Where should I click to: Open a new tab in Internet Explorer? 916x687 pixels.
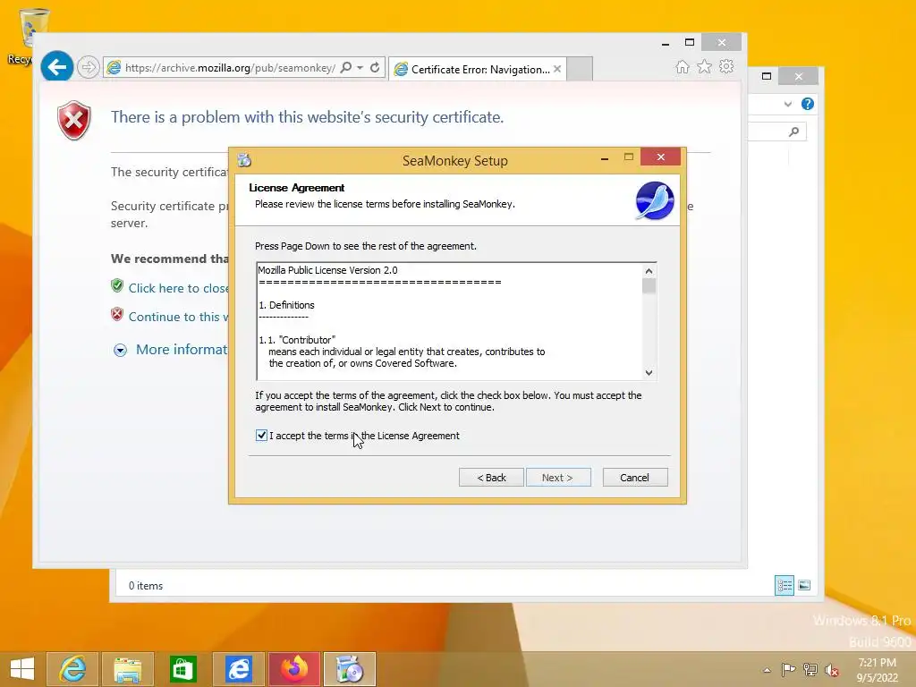click(580, 69)
